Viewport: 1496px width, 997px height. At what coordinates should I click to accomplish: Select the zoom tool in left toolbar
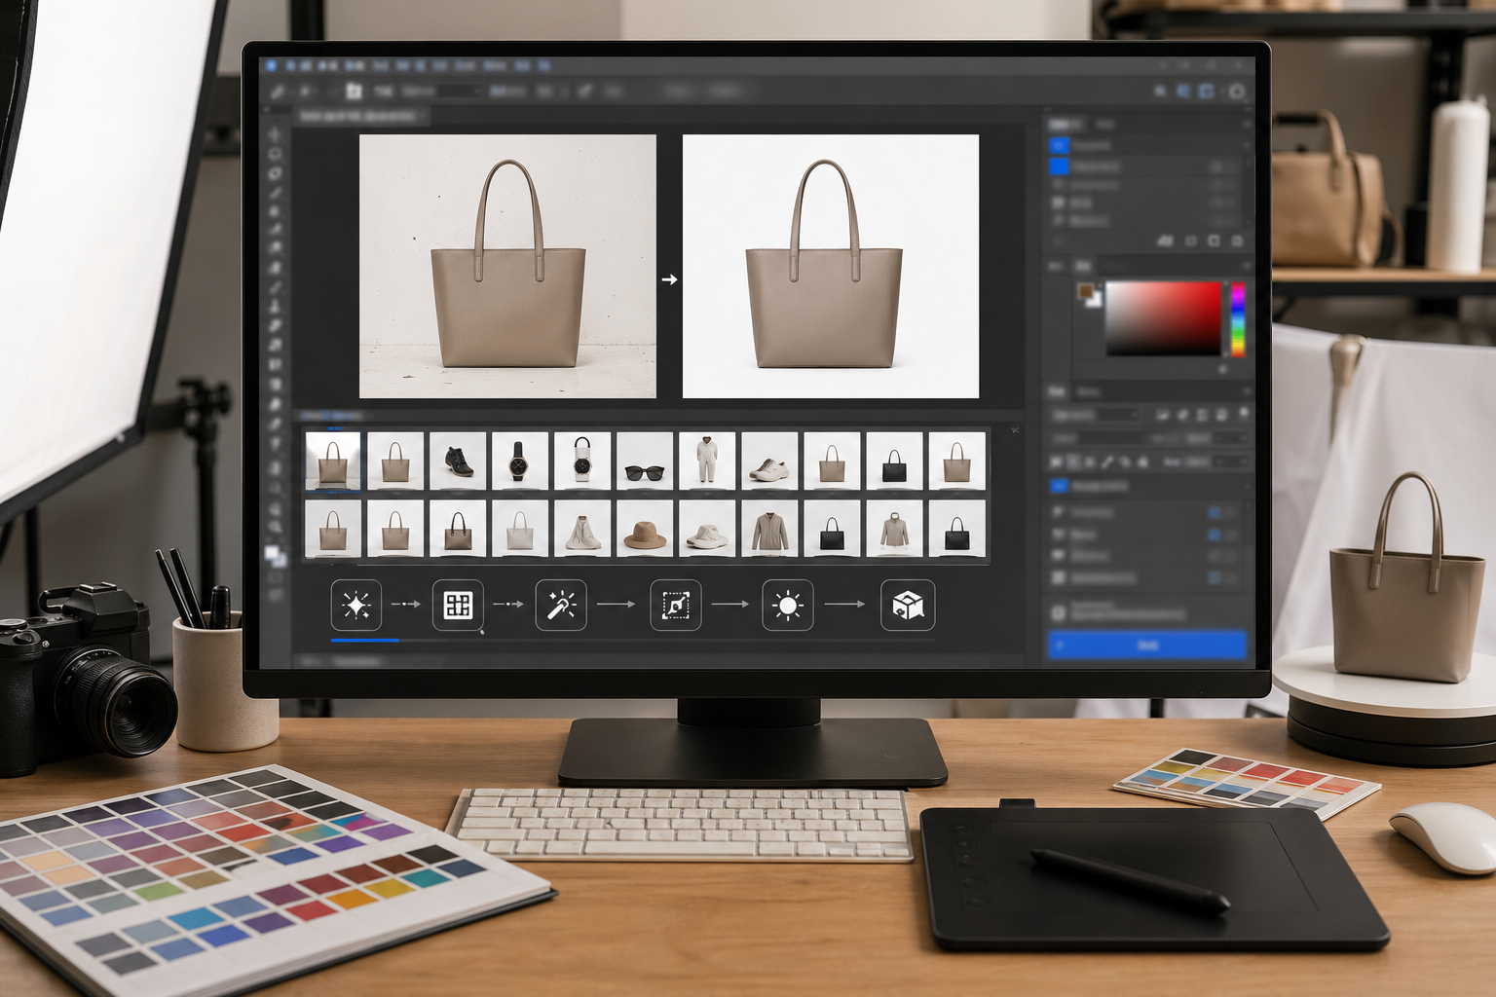pyautogui.click(x=276, y=509)
